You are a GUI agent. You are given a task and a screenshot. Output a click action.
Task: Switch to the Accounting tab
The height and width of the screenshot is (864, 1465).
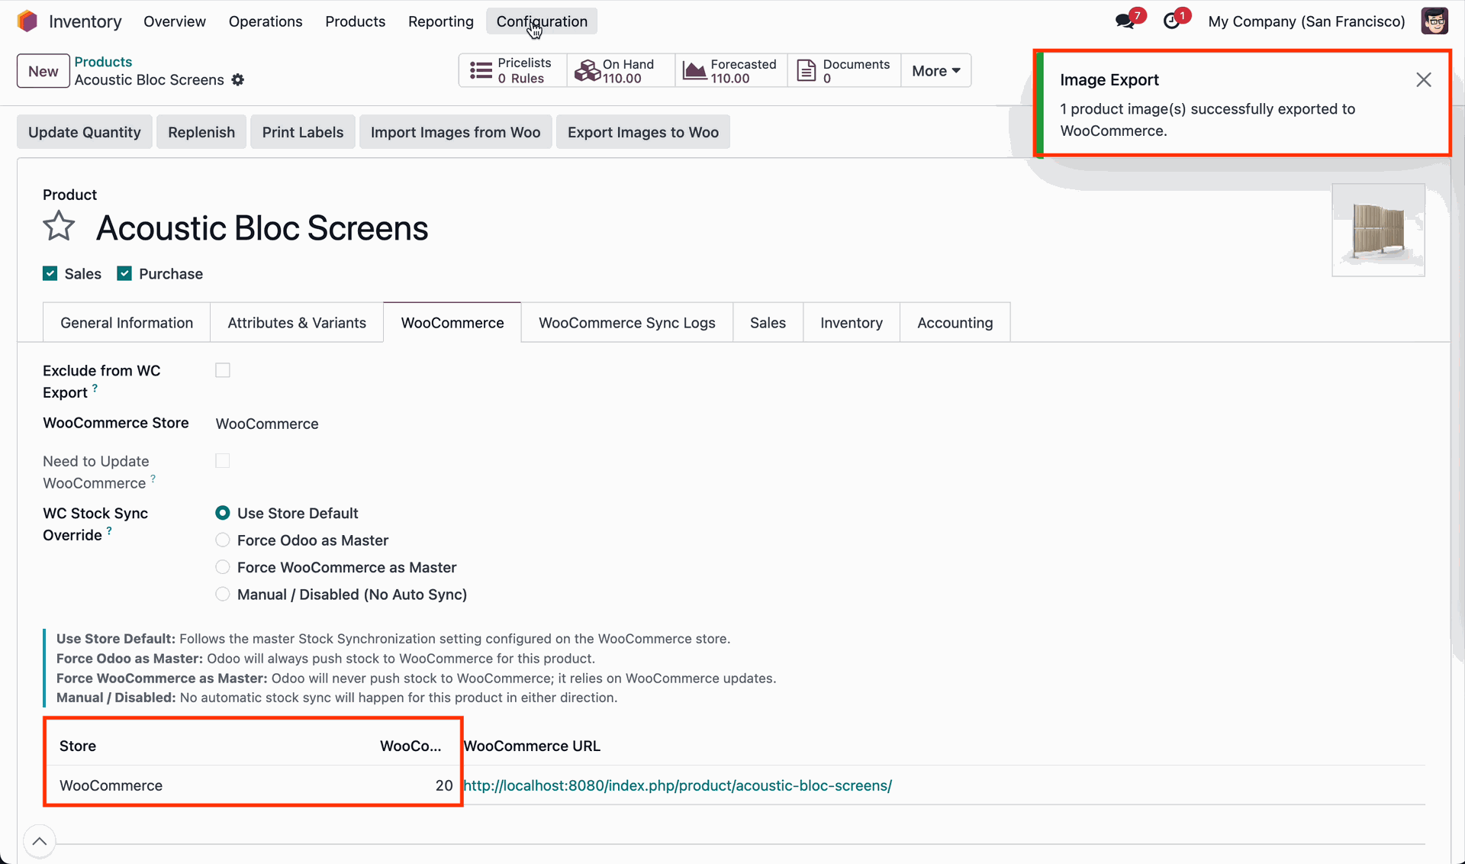pyautogui.click(x=955, y=323)
